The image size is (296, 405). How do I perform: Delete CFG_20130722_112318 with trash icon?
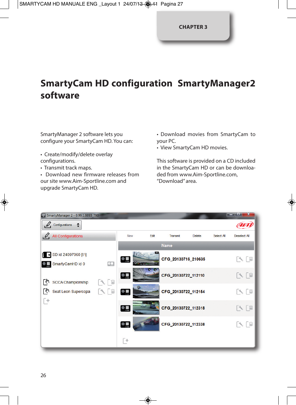click(x=249, y=308)
